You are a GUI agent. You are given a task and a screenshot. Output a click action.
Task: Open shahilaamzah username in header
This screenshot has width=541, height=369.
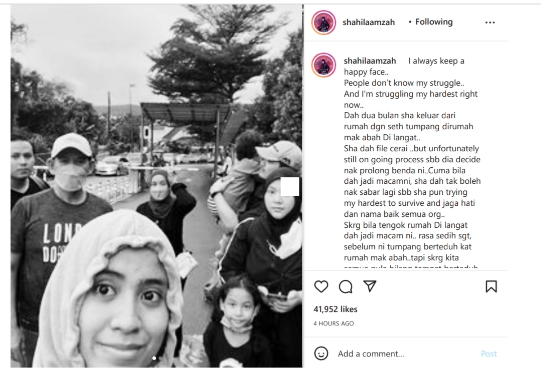pos(369,23)
